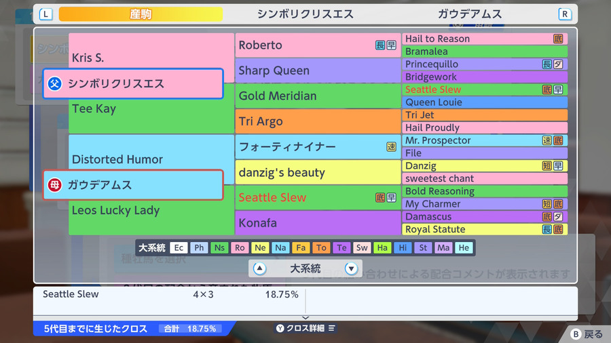The image size is (611, 343).
Task: Click the 底 factor icon on Royal Statute
Action: tap(558, 229)
